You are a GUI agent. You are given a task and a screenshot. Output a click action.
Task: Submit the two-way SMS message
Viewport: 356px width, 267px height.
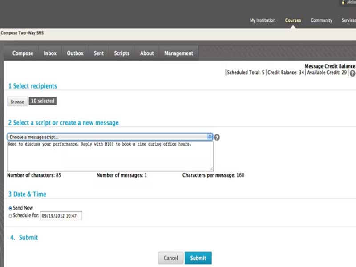point(198,258)
